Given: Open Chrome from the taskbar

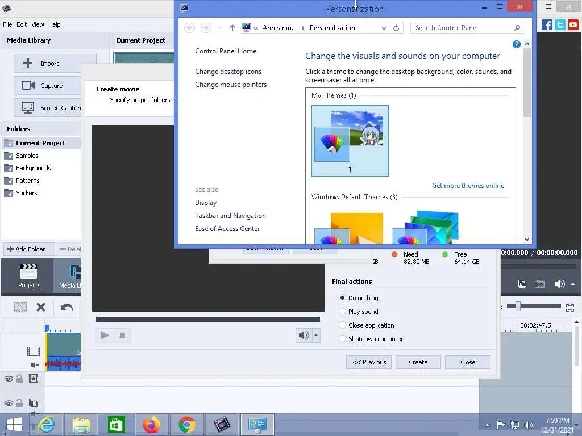Looking at the screenshot, I should (186, 425).
